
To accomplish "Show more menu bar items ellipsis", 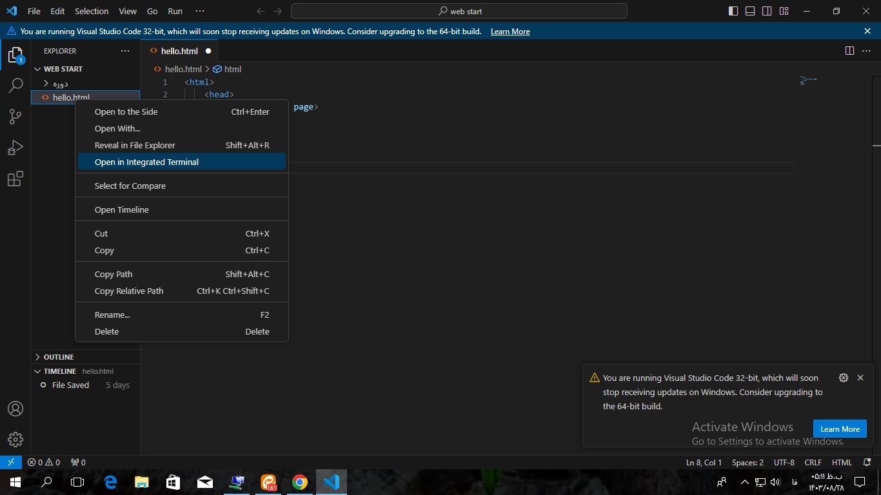I will pyautogui.click(x=200, y=11).
